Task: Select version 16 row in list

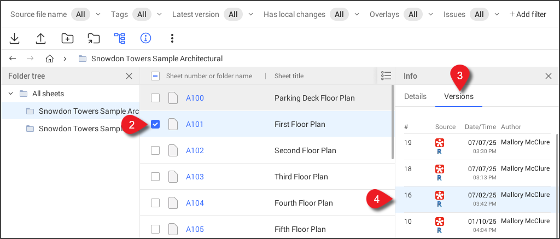Action: tap(476, 199)
